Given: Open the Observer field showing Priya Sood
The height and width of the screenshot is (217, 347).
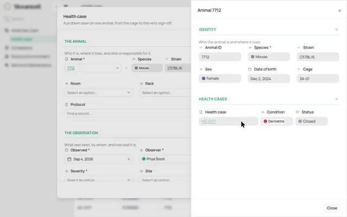Looking at the screenshot, I should pos(165,159).
